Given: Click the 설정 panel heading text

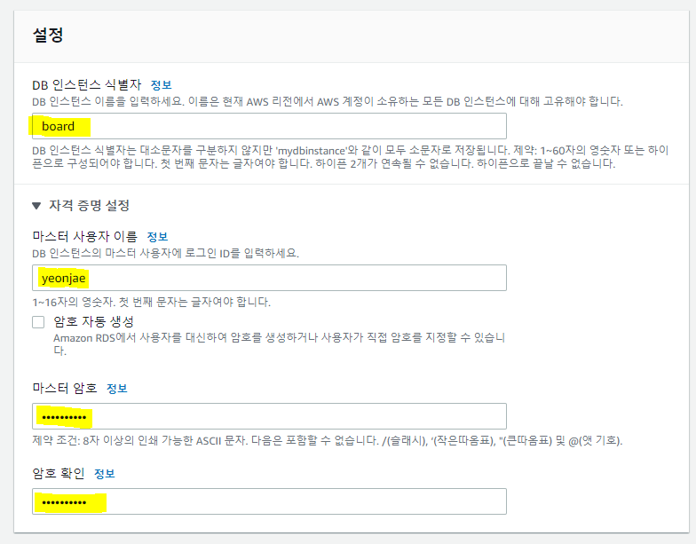Looking at the screenshot, I should pos(48,35).
